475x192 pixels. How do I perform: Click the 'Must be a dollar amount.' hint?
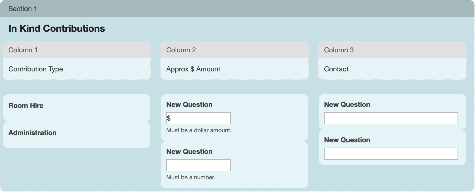tap(199, 130)
